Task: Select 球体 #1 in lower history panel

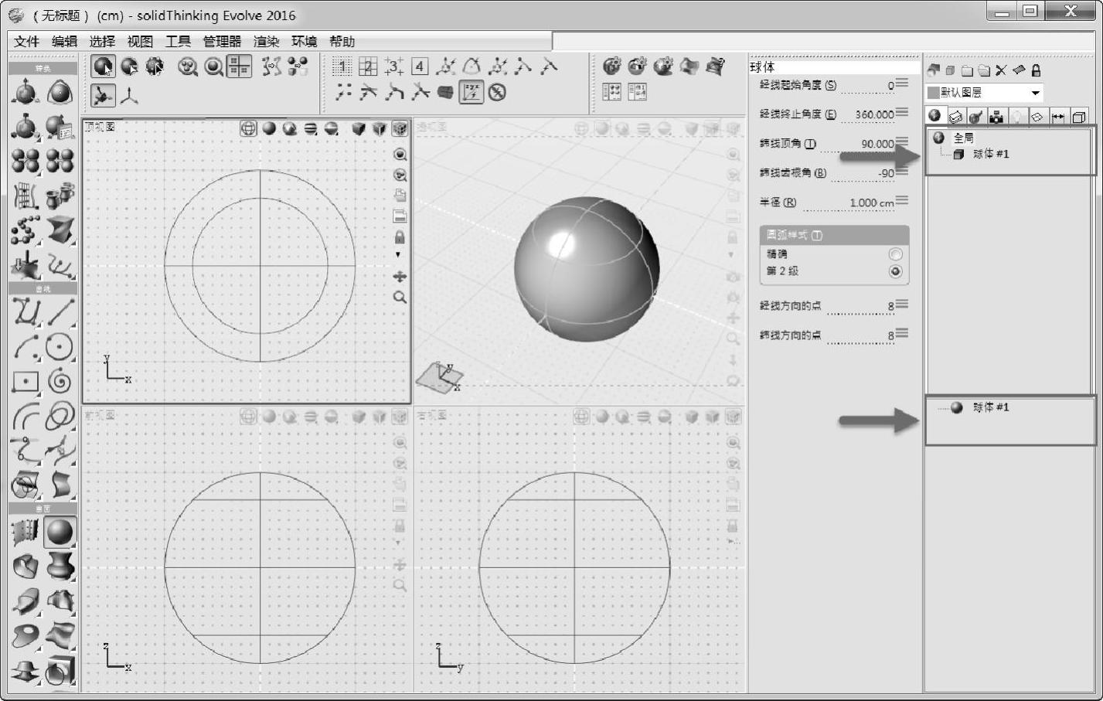Action: coord(991,407)
